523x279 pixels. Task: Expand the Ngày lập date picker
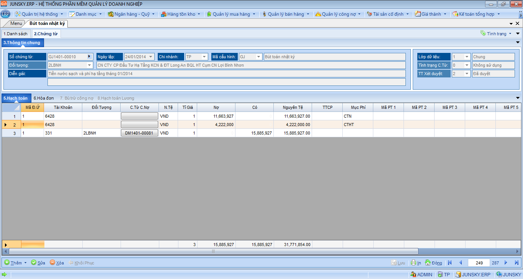(x=151, y=57)
